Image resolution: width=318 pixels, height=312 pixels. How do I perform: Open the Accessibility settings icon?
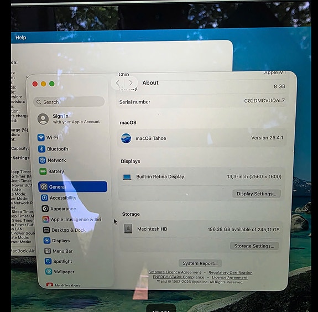pyautogui.click(x=44, y=197)
